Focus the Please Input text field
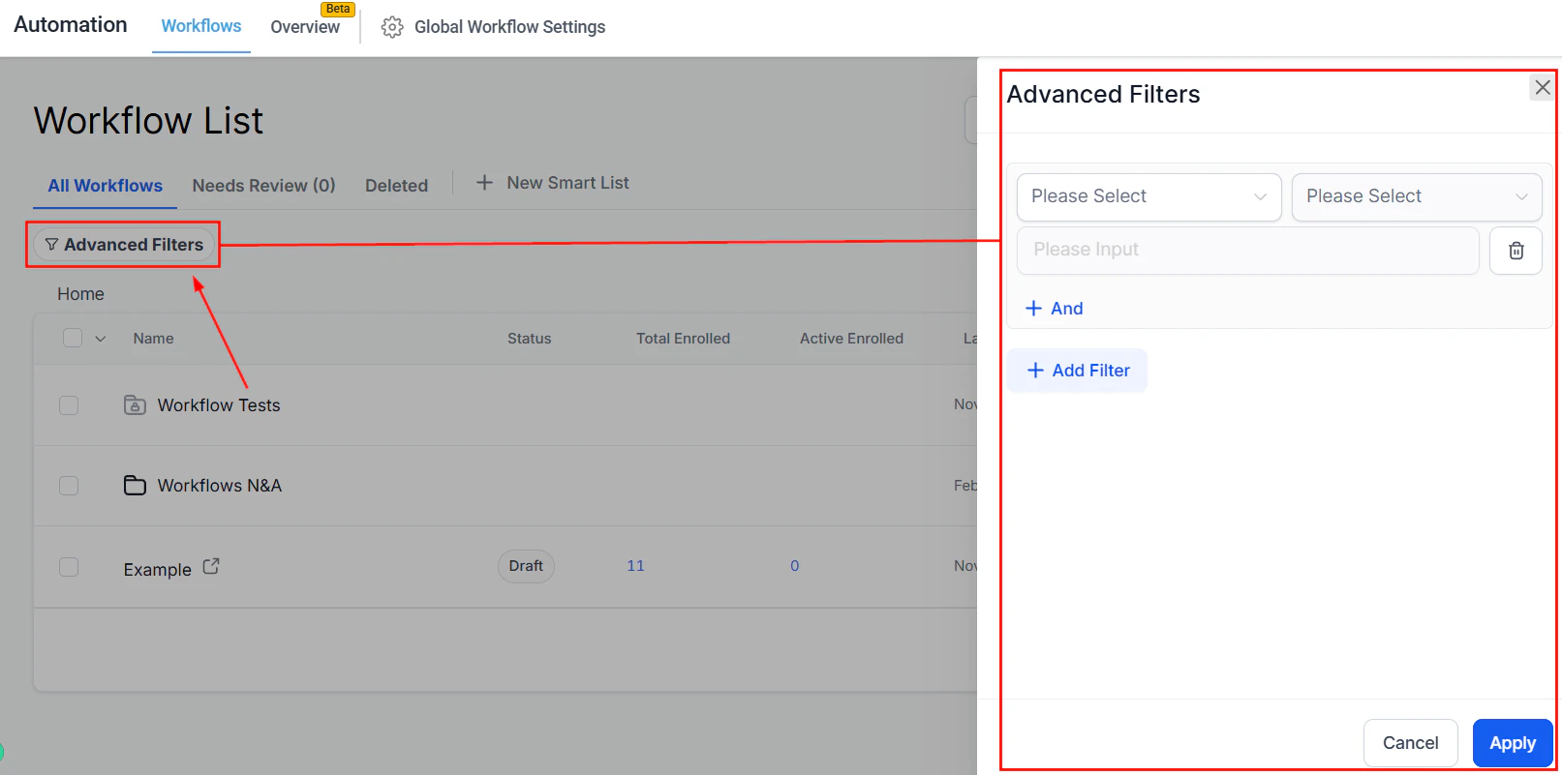Viewport: 1562px width, 775px height. pos(1247,251)
